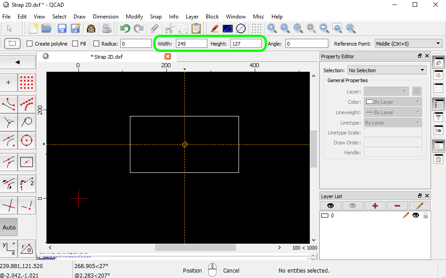Remove layer using red minus button
Image resolution: width=446 pixels, height=278 pixels.
(397, 206)
